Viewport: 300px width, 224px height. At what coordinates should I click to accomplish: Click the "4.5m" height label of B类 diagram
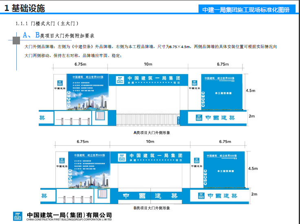click(253, 168)
